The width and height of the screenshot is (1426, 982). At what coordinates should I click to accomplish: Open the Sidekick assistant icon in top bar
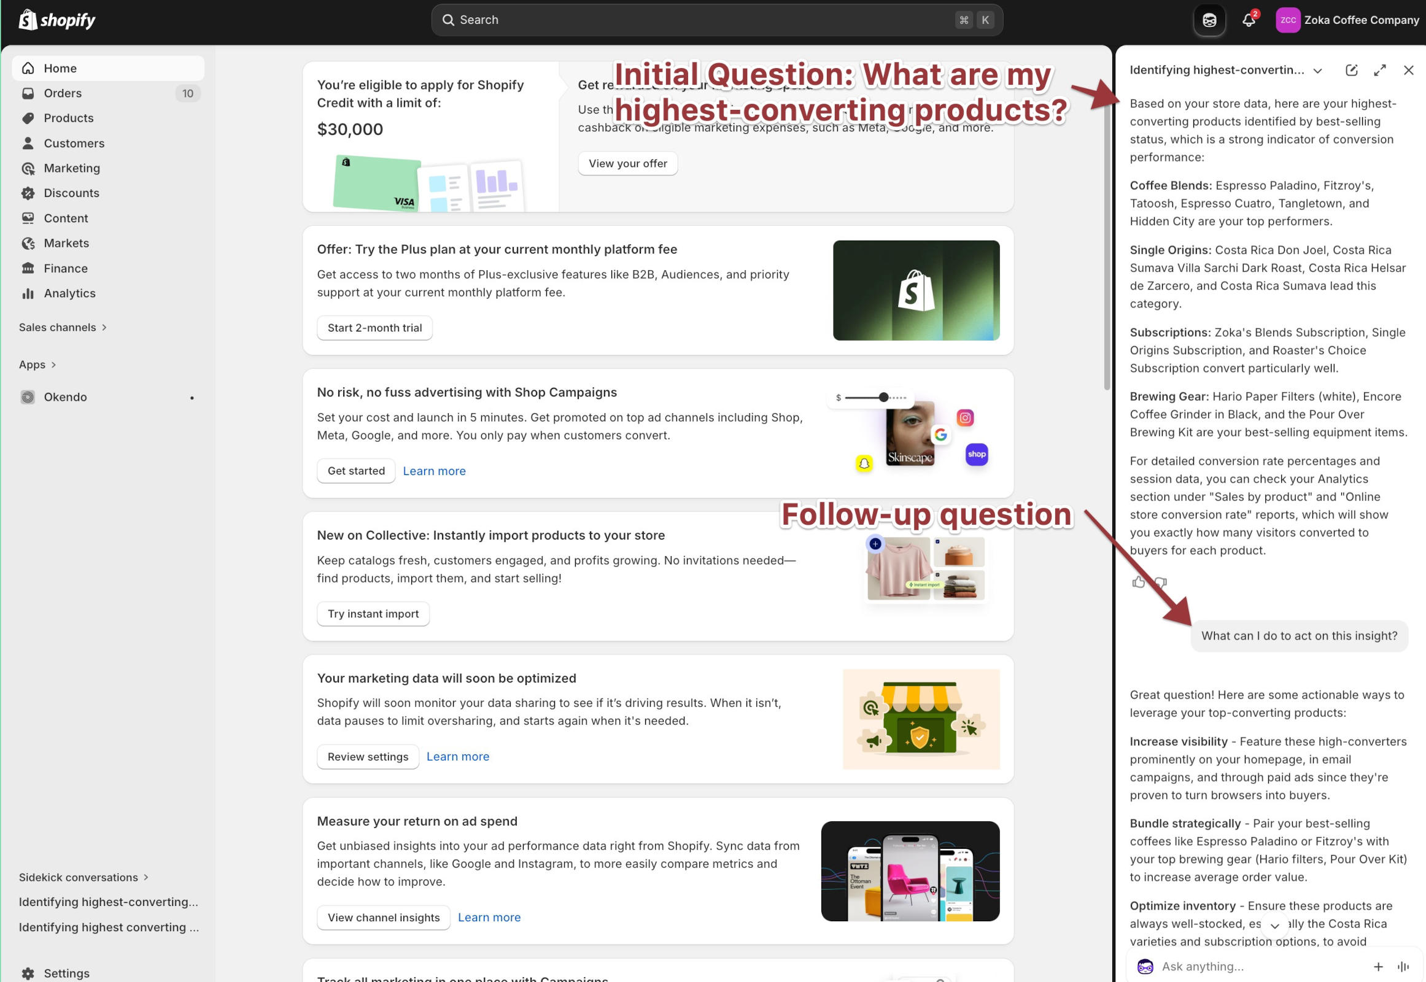point(1209,20)
